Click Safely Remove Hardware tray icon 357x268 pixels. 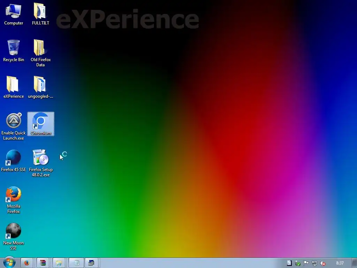point(298,263)
